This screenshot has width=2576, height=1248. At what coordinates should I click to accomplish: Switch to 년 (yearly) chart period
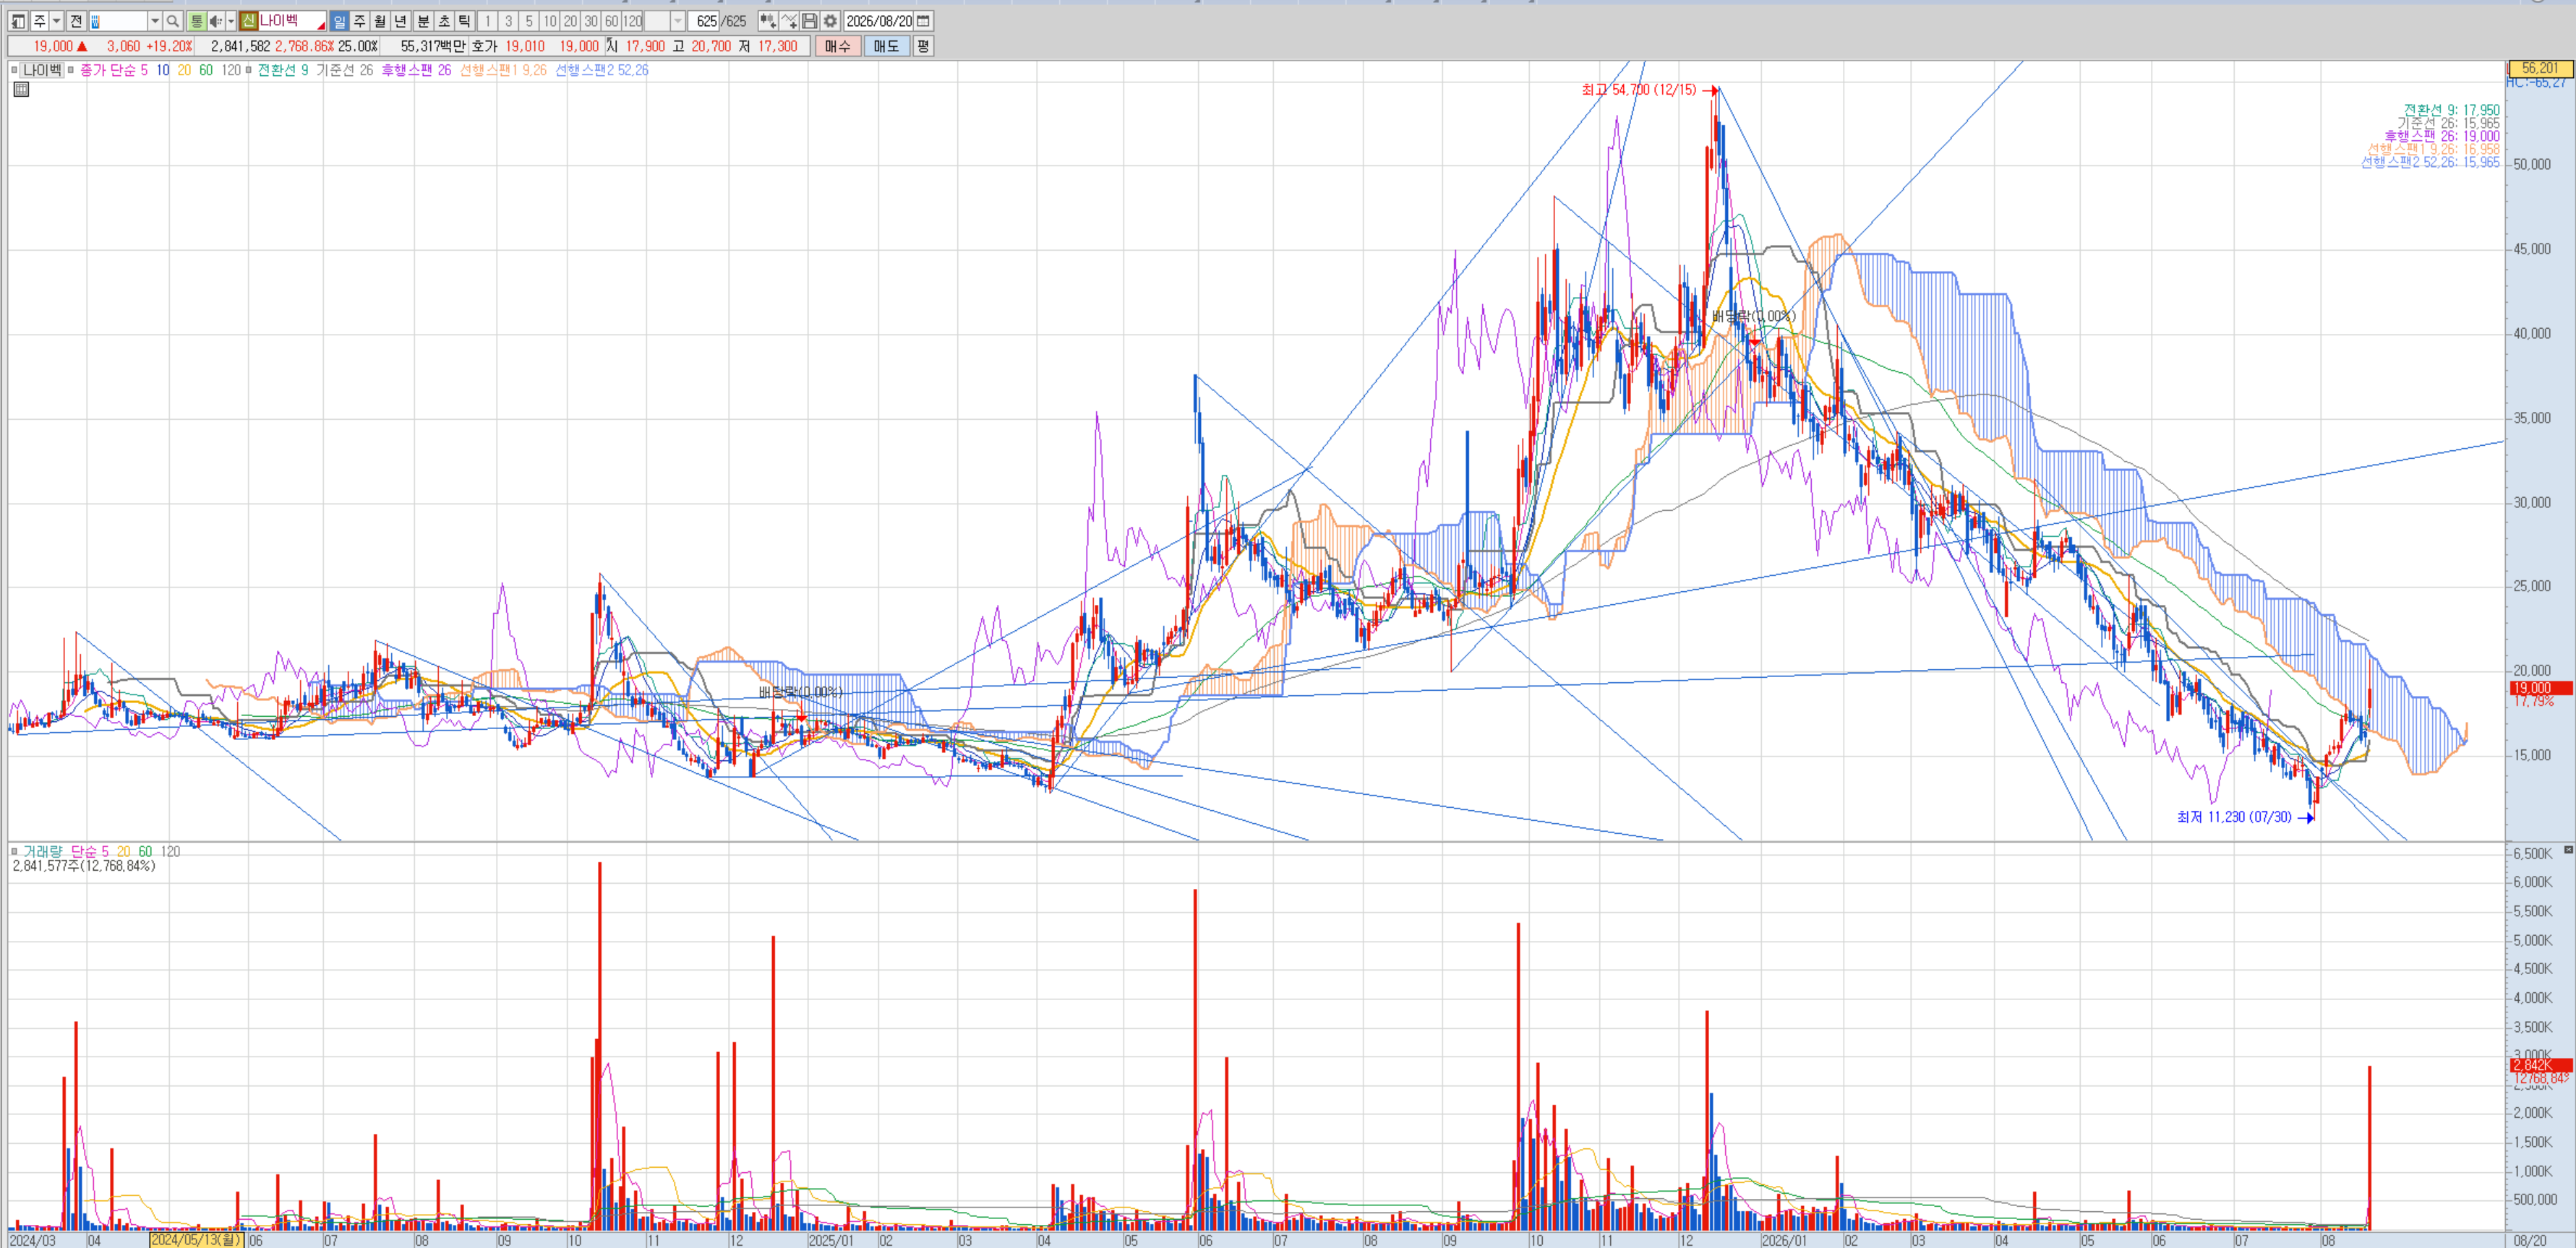[401, 21]
